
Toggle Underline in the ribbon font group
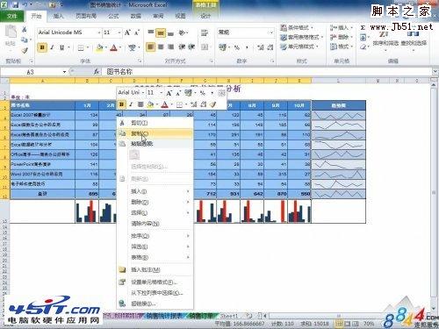(61, 47)
